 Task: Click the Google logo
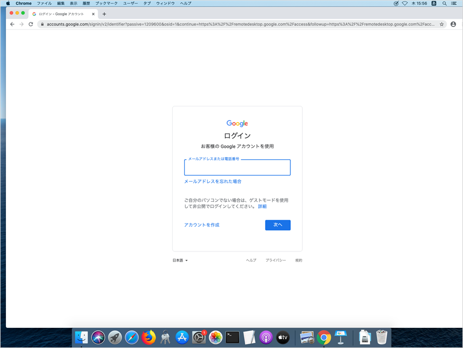pos(237,123)
